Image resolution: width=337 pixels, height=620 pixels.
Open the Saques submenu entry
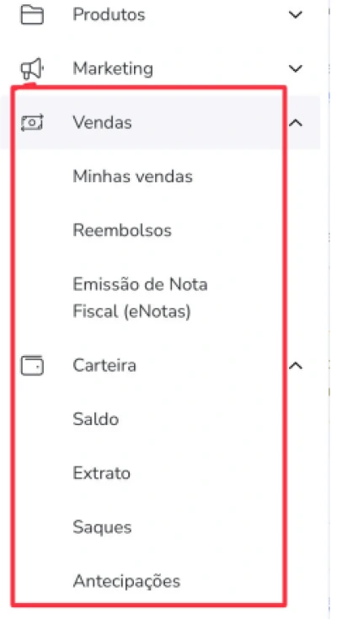click(102, 527)
